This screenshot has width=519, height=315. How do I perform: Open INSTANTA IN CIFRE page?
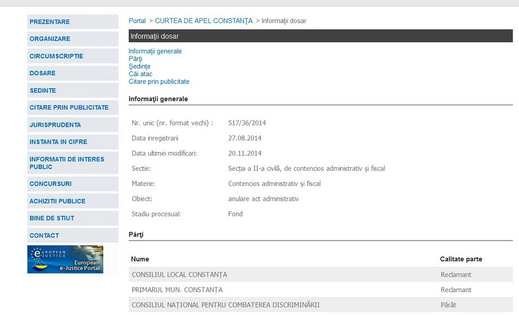[58, 141]
